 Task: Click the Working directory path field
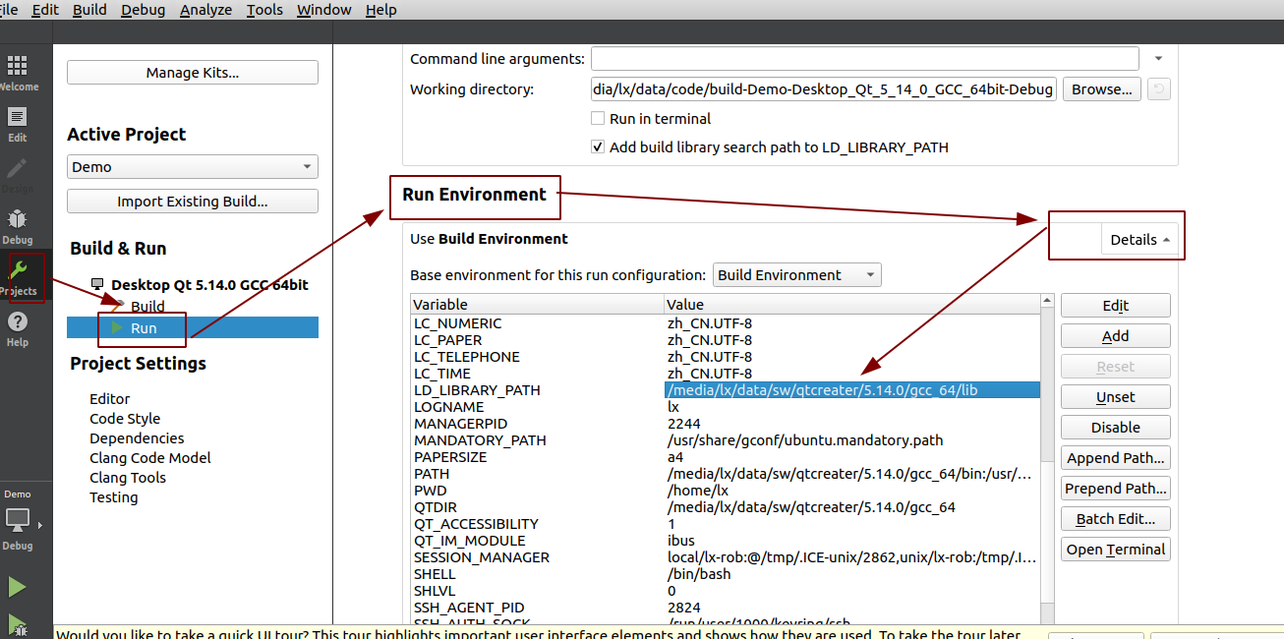click(x=824, y=89)
